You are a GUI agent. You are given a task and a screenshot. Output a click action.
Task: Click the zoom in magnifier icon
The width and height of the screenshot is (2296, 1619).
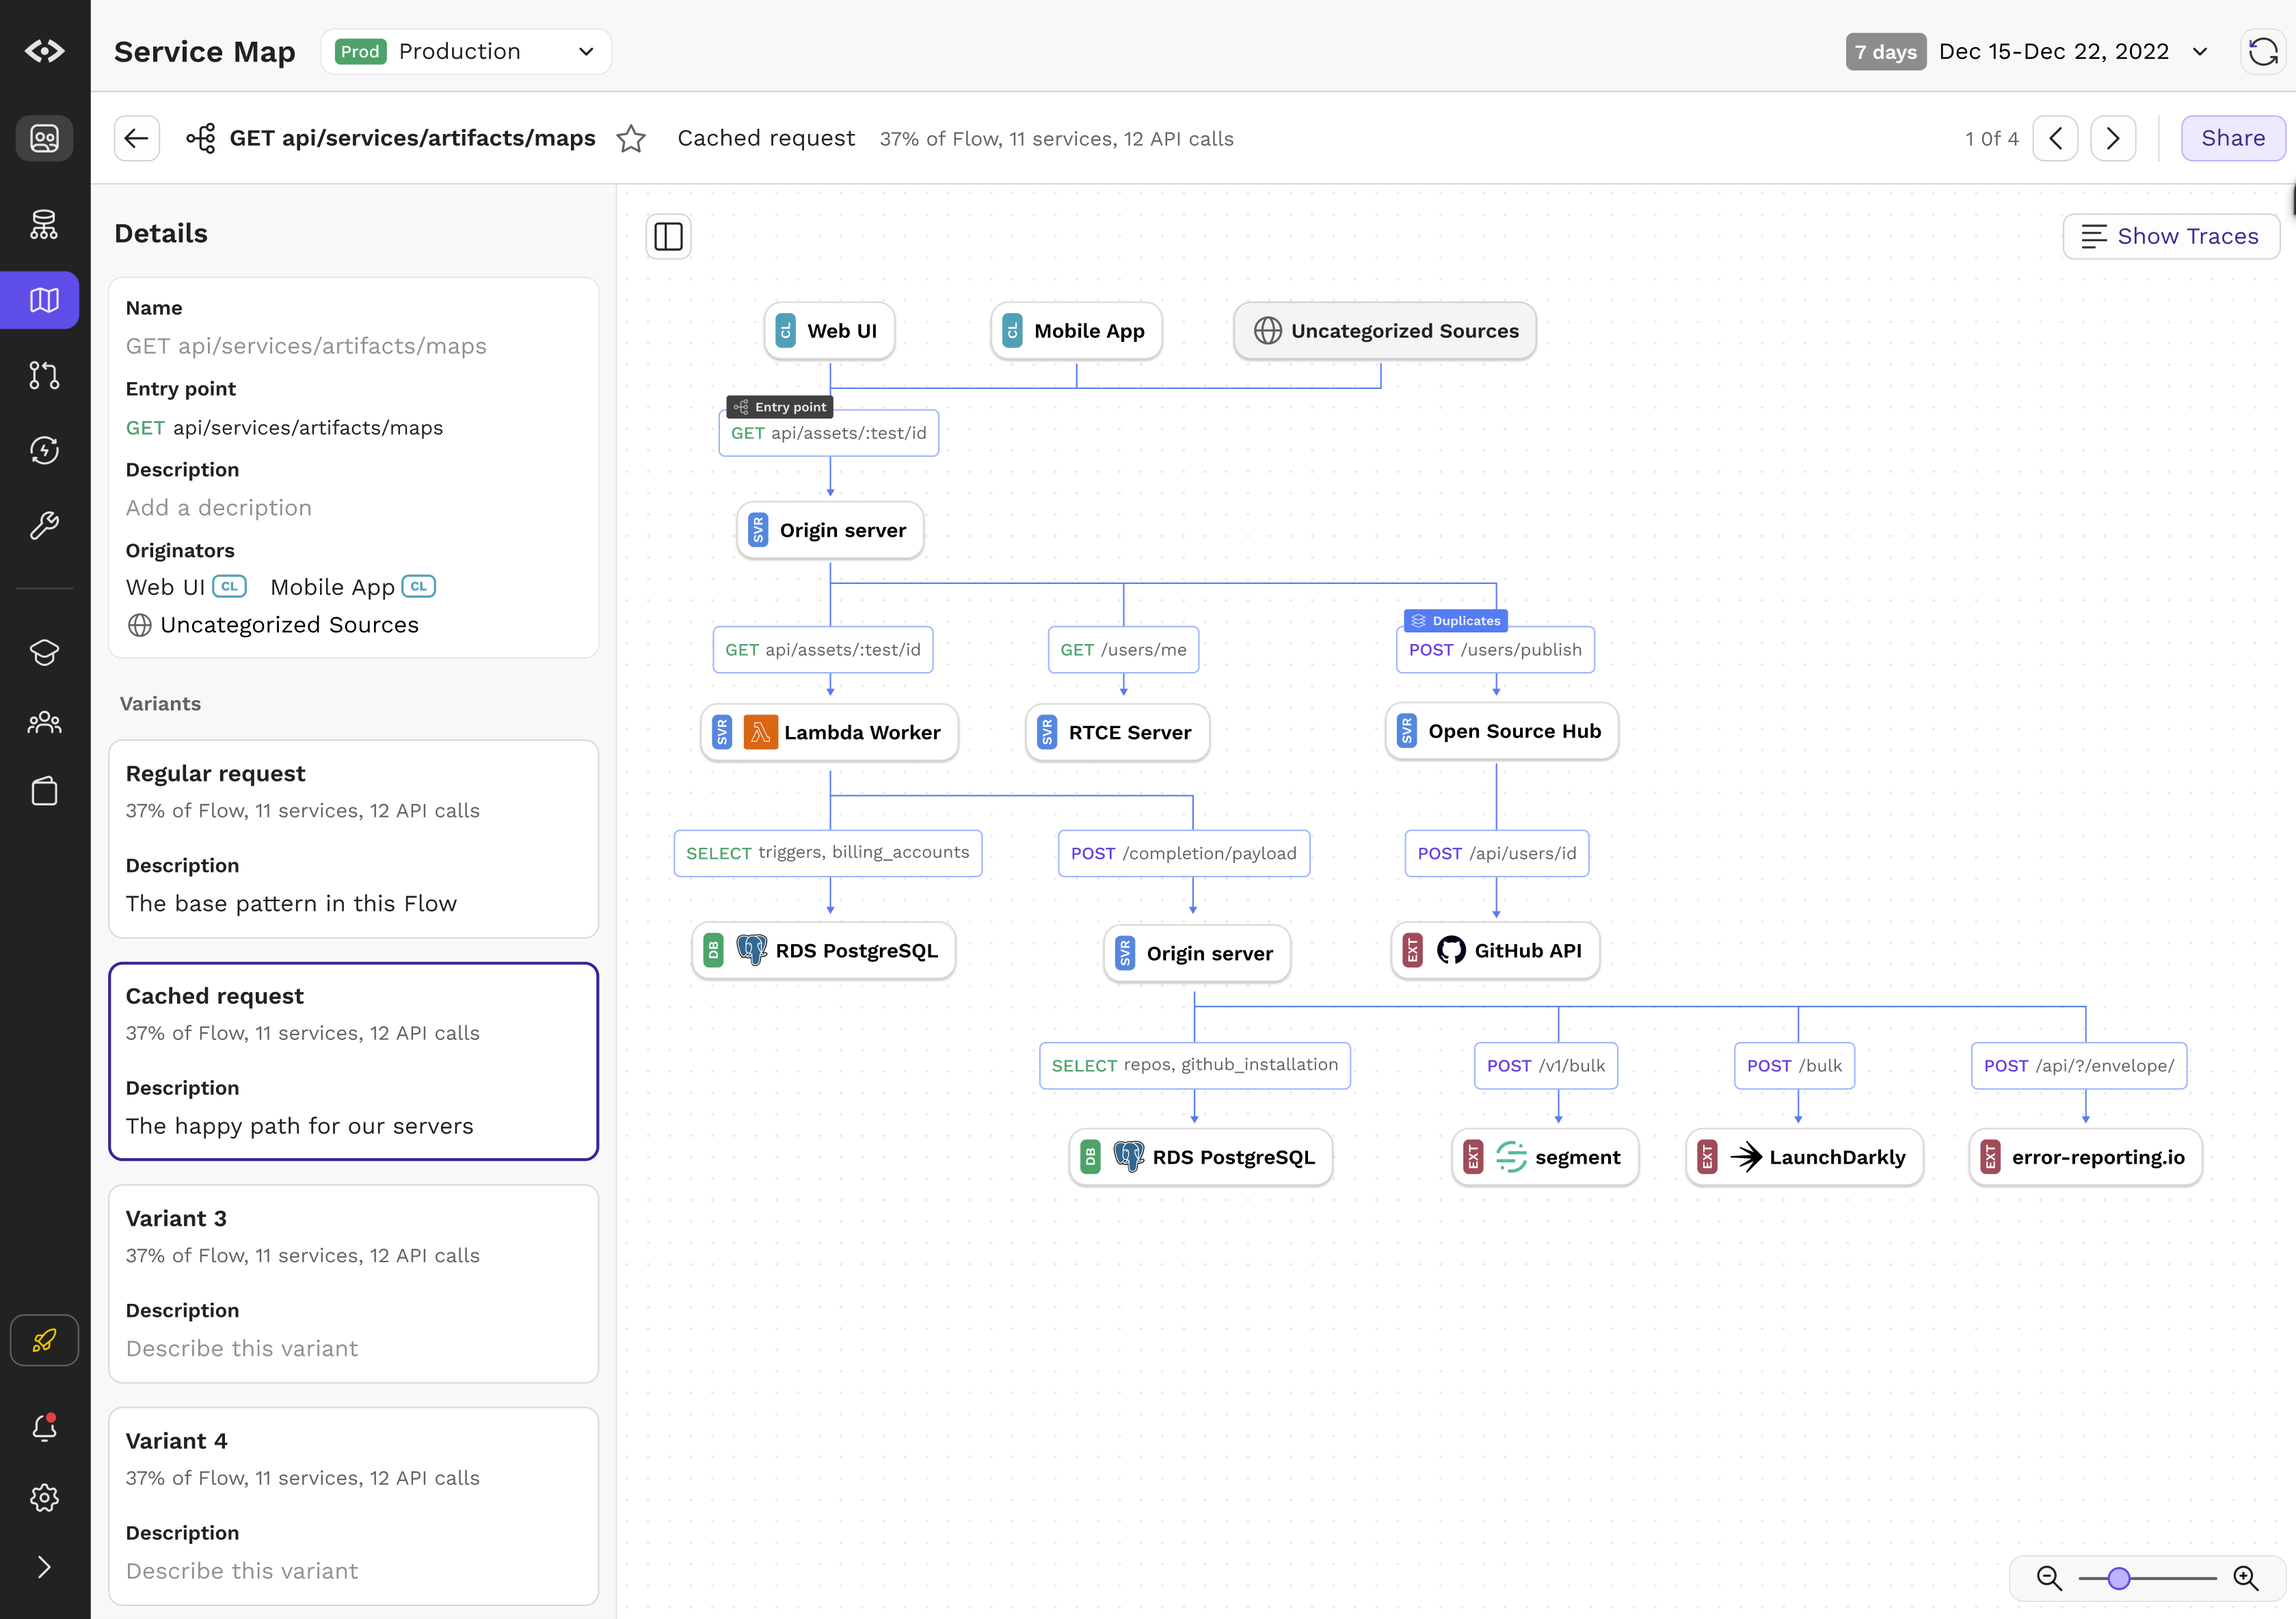click(2246, 1578)
